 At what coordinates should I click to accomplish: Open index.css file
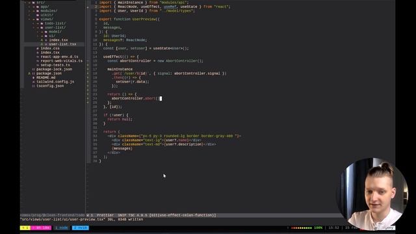click(x=50, y=48)
